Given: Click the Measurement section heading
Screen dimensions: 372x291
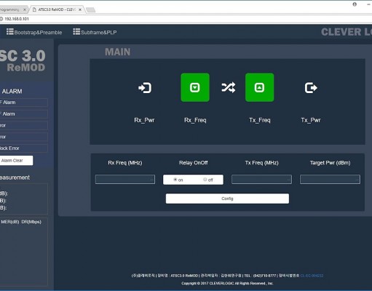Looking at the screenshot, I should coord(15,178).
